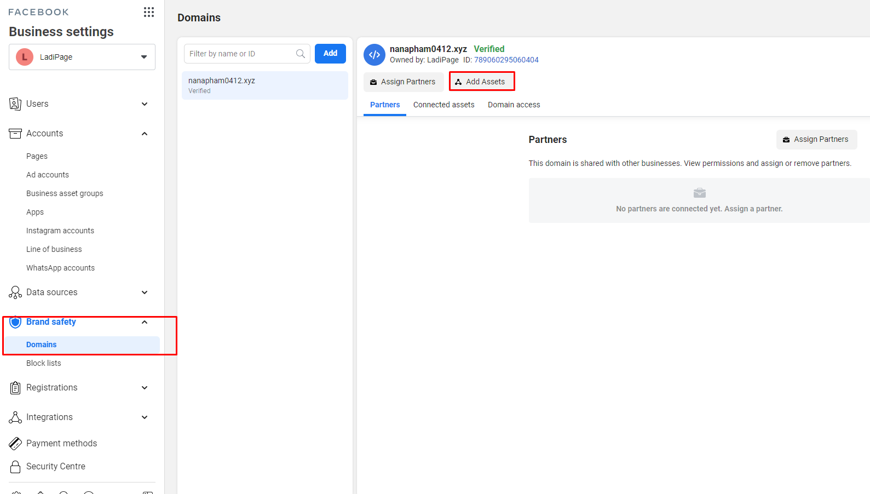Expand the Users section chevron
The height and width of the screenshot is (494, 870).
pos(145,104)
